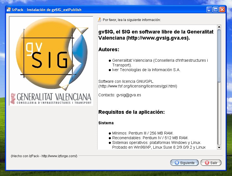Click the red X icon on Salir

(206, 163)
